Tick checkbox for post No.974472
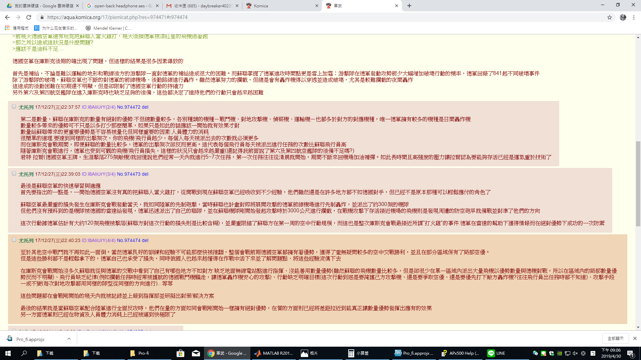The height and width of the screenshot is (360, 641). coord(14,107)
